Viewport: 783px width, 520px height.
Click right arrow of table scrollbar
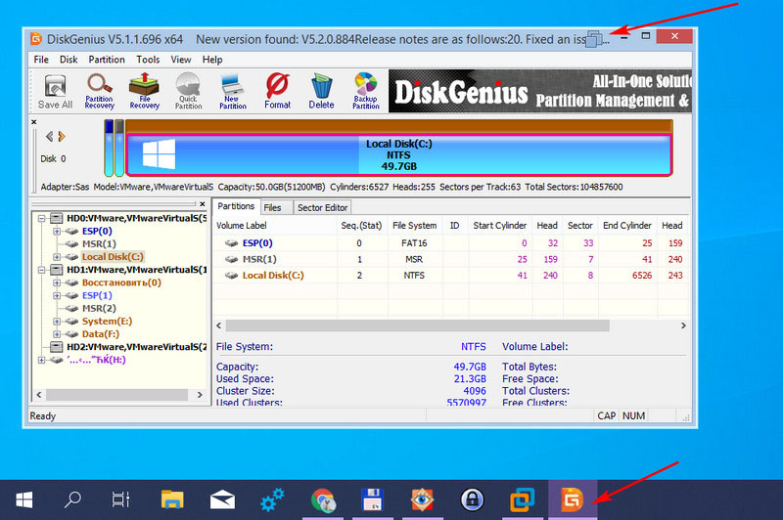(683, 325)
